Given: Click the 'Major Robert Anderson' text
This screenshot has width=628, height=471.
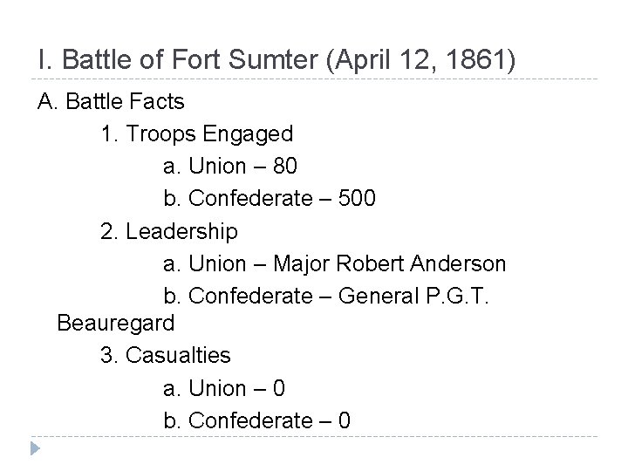Looking at the screenshot, I should (390, 263).
